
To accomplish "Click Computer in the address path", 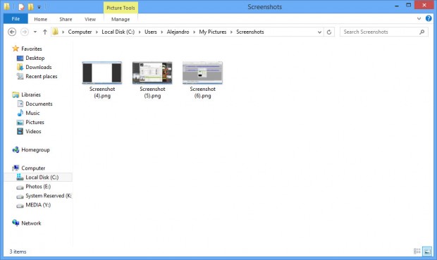I will click(80, 32).
